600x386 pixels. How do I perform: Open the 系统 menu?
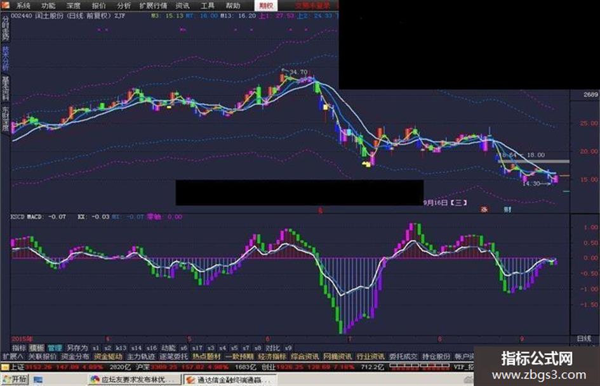coord(23,6)
